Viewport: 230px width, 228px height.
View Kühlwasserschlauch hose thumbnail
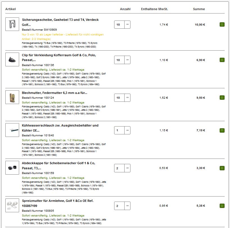point(12,130)
